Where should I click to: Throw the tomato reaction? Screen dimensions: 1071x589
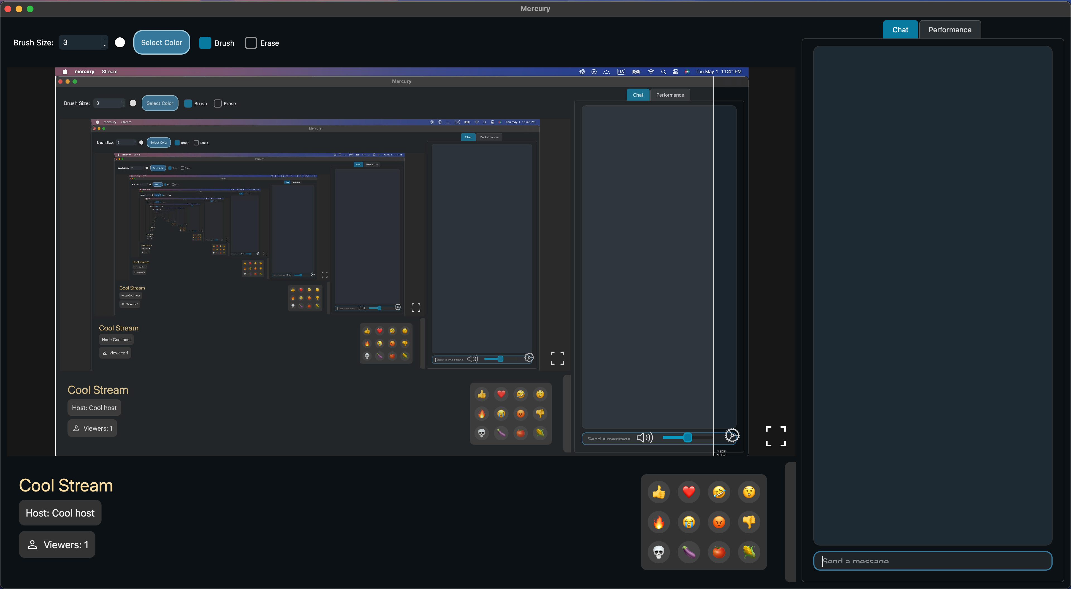[x=719, y=552]
